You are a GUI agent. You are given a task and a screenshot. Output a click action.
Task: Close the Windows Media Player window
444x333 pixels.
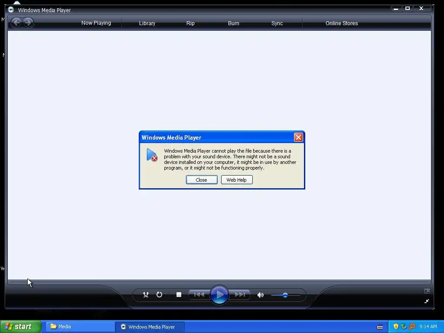tap(421, 9)
